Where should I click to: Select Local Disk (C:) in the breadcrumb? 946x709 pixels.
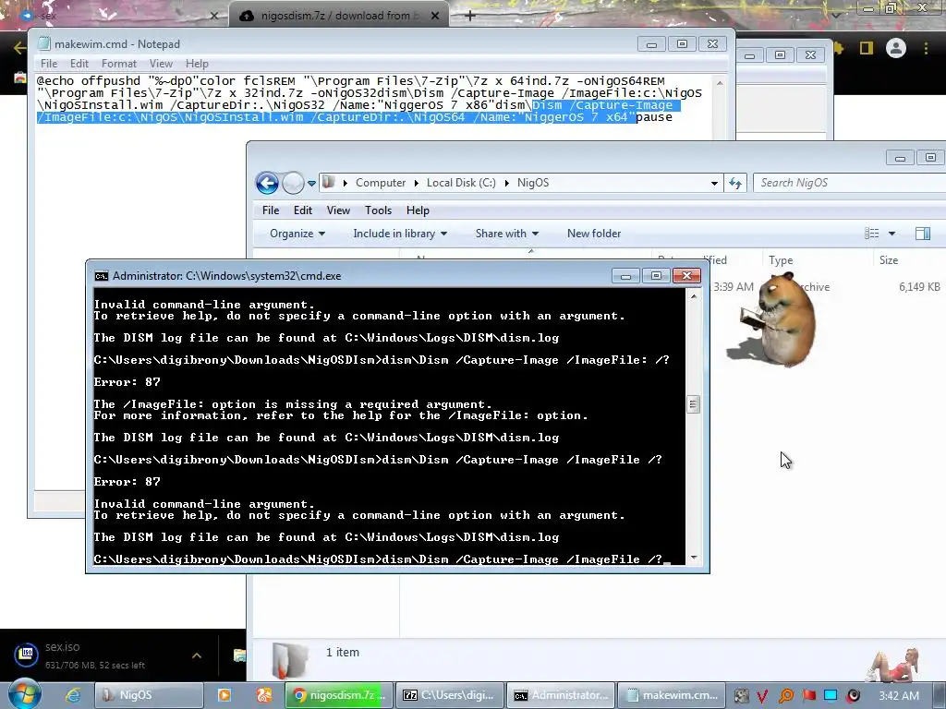[461, 183]
